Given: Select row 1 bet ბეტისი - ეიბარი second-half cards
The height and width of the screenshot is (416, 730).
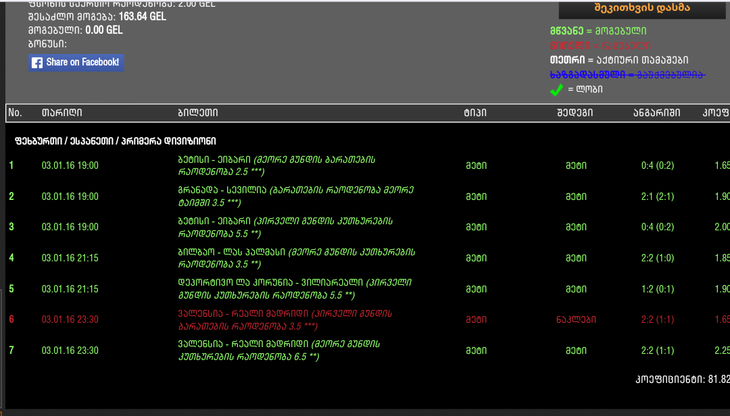Looking at the screenshot, I should pos(276,165).
